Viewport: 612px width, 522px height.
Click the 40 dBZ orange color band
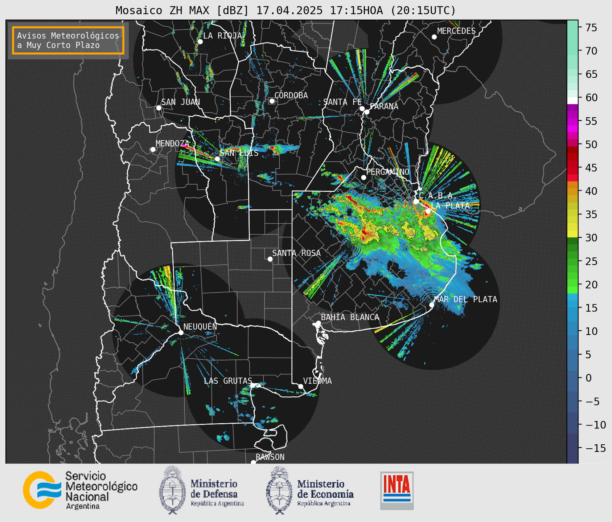[x=572, y=191]
